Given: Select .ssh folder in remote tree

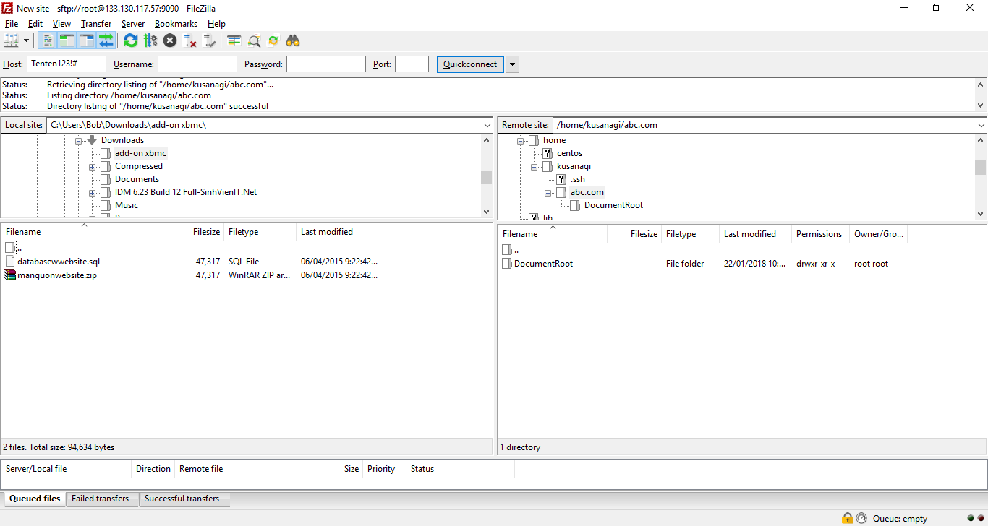Looking at the screenshot, I should (x=577, y=179).
